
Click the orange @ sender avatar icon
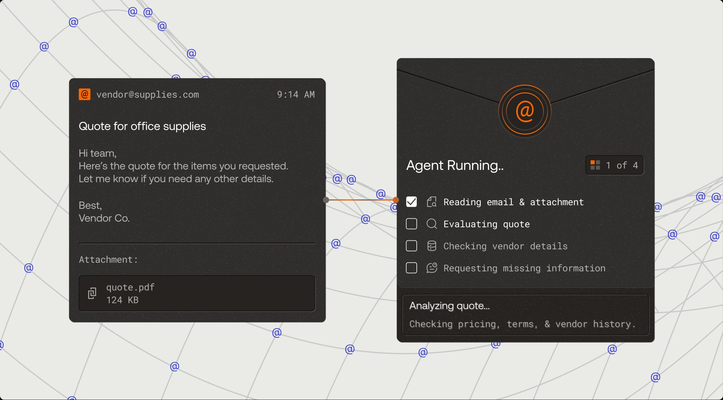(x=84, y=95)
